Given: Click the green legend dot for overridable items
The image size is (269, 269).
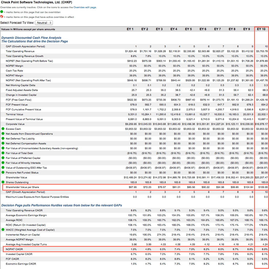Looking at the screenshot, I should [x=2, y=12].
